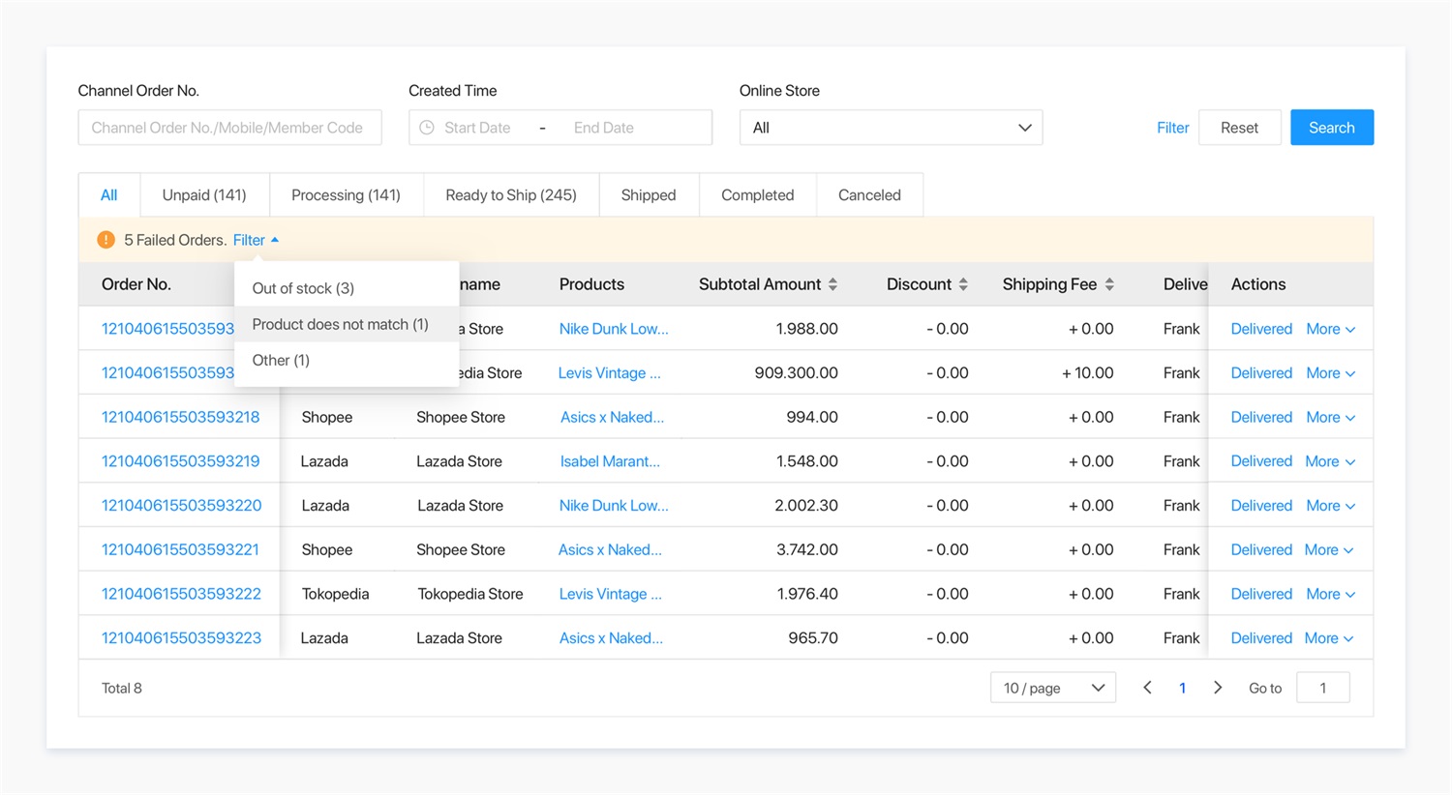The image size is (1452, 795).
Task: Sort by Shipping Fee column arrows
Action: point(1109,284)
